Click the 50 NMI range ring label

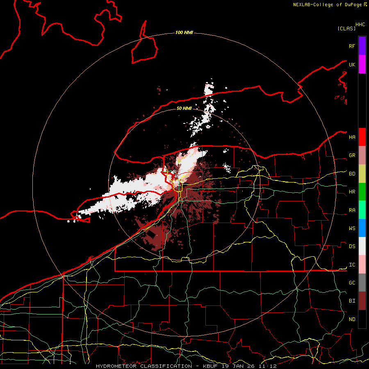click(x=184, y=108)
